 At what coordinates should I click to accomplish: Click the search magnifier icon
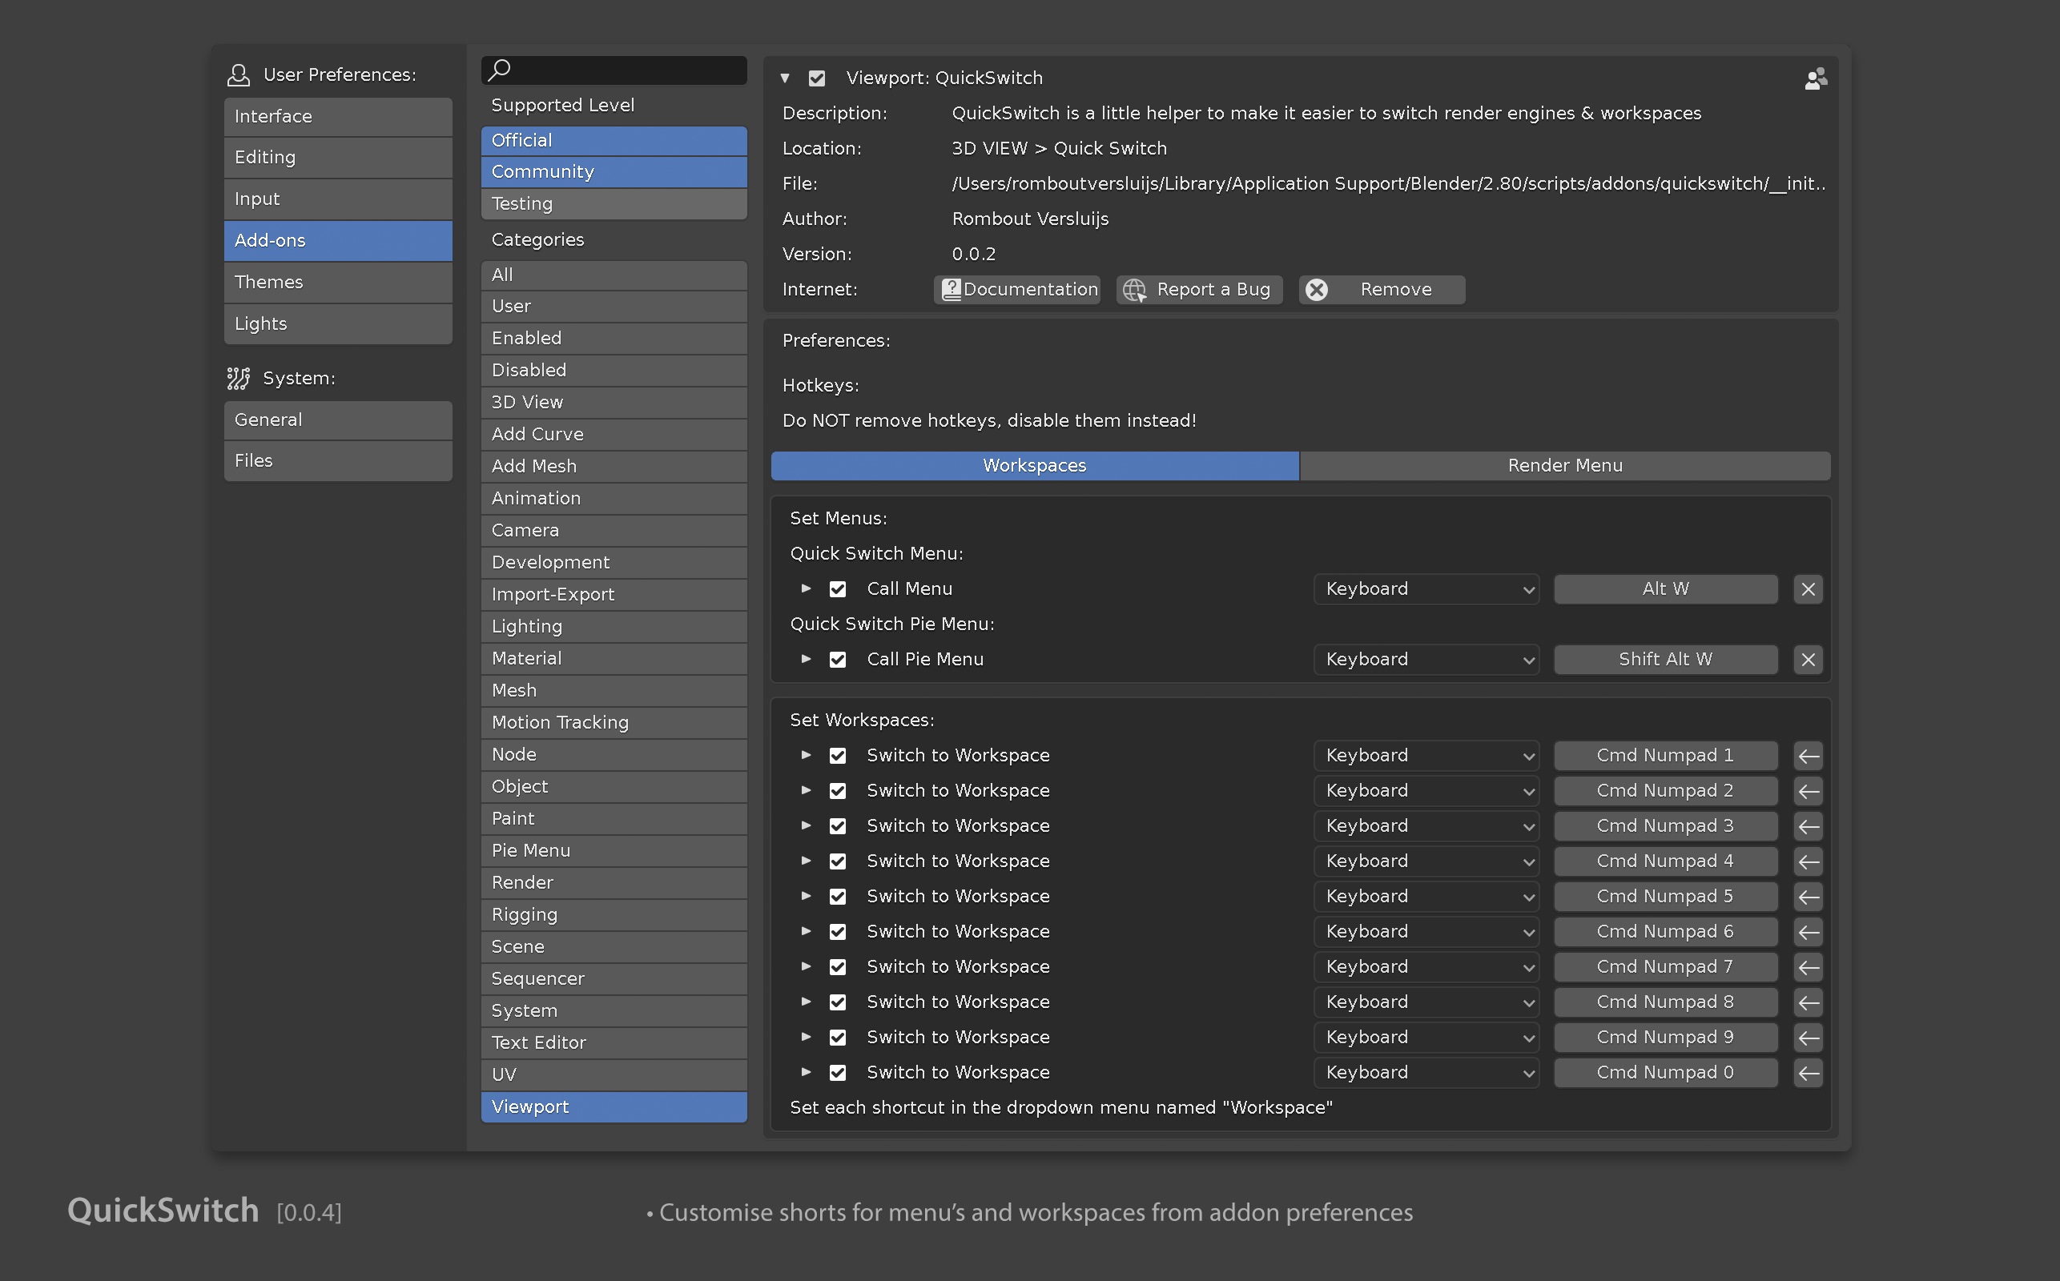pos(499,70)
